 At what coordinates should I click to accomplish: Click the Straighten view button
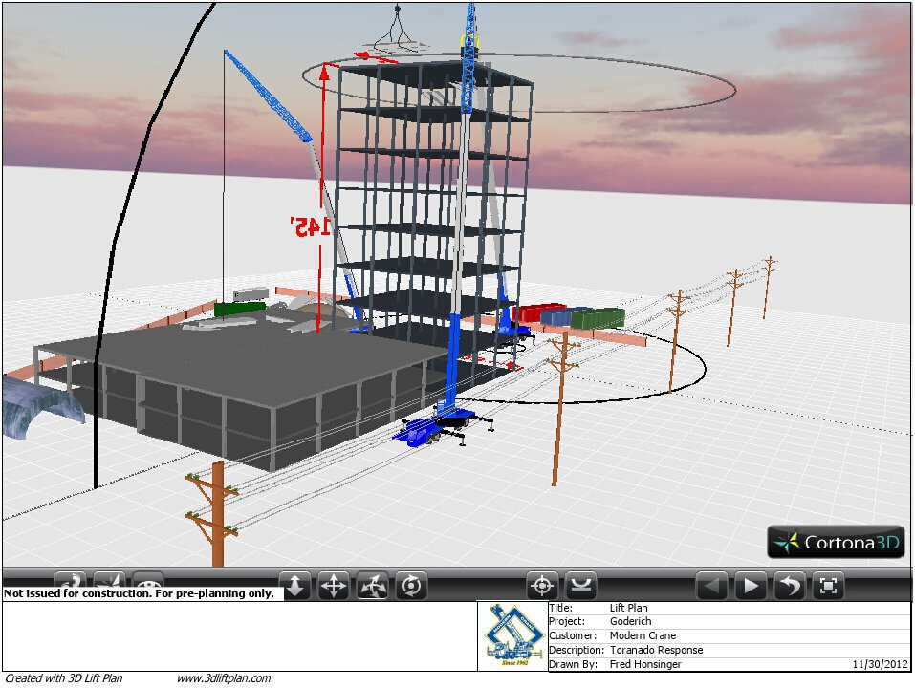pyautogui.click(x=580, y=585)
